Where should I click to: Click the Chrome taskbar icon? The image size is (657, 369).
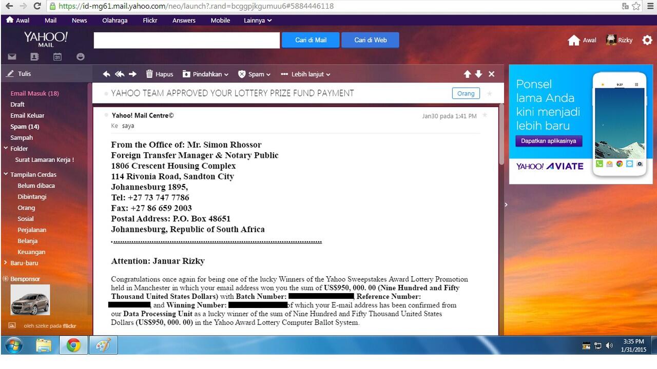click(x=73, y=346)
